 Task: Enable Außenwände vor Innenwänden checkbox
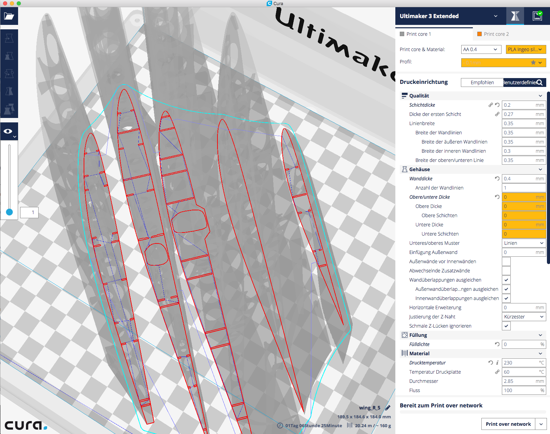pos(506,261)
